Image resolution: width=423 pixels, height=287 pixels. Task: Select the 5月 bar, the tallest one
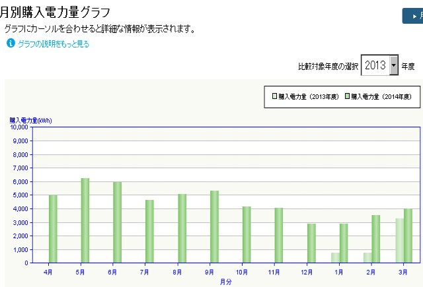click(x=85, y=220)
